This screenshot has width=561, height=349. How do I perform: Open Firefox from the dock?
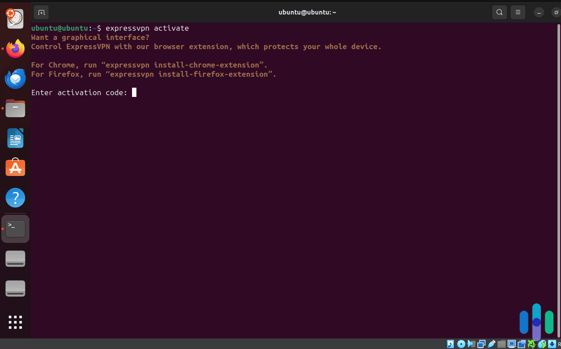coord(15,49)
